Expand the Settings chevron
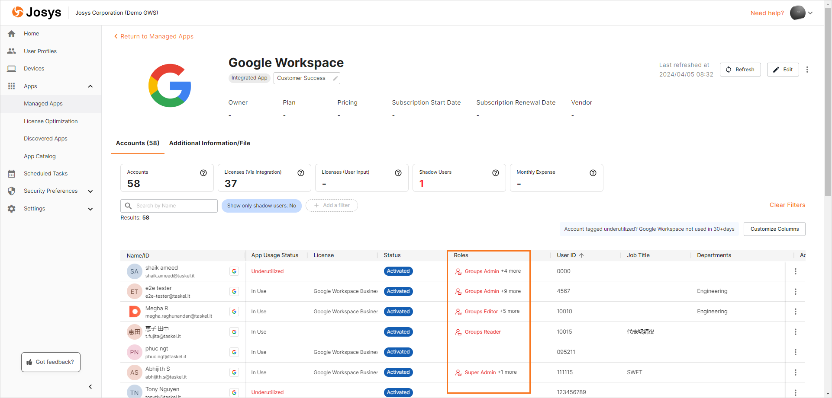Viewport: 832px width, 398px height. tap(90, 209)
